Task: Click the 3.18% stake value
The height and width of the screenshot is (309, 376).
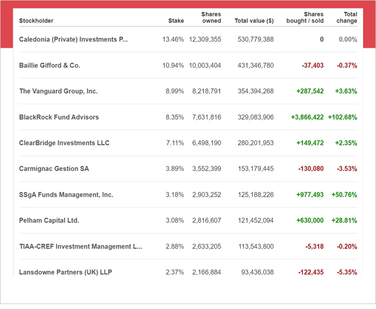Action: point(175,195)
